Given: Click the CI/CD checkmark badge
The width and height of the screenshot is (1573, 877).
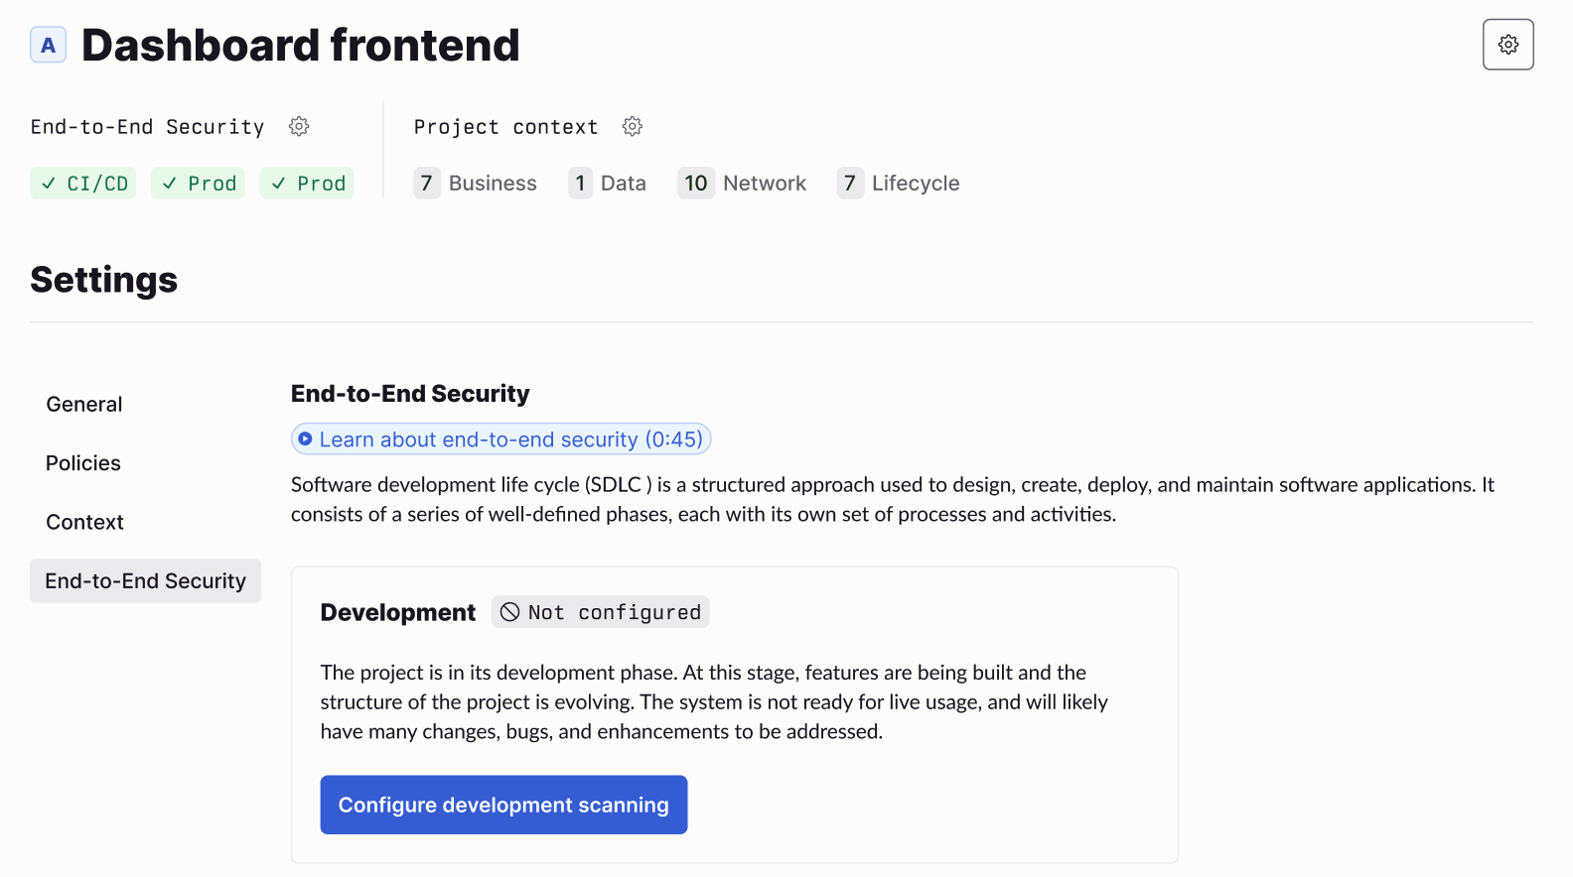Looking at the screenshot, I should pos(83,184).
